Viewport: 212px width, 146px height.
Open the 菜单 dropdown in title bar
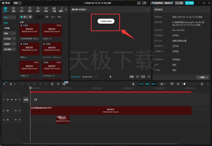17,3
